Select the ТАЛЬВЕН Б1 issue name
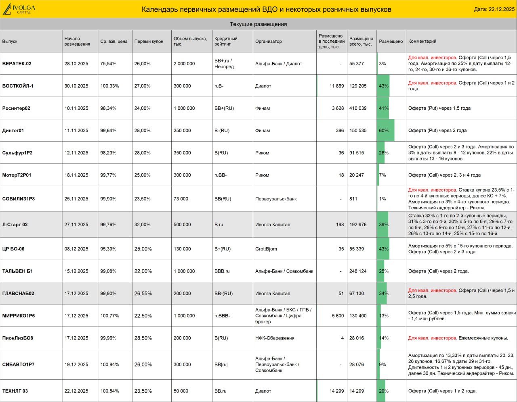 [x=17, y=271]
